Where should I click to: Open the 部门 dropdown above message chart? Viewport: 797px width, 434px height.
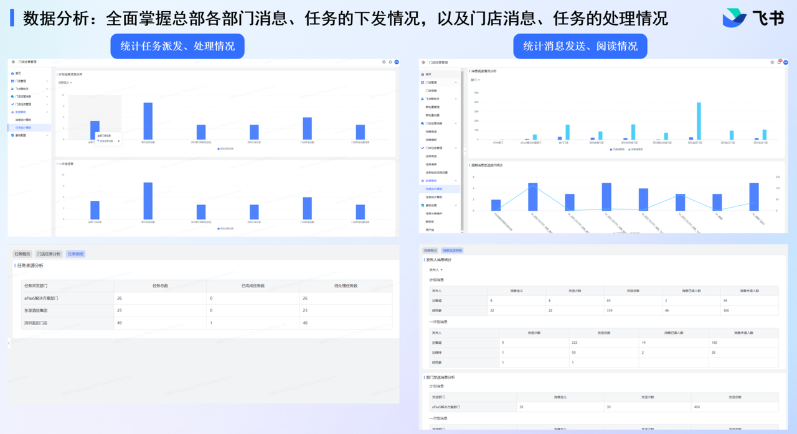click(x=475, y=80)
